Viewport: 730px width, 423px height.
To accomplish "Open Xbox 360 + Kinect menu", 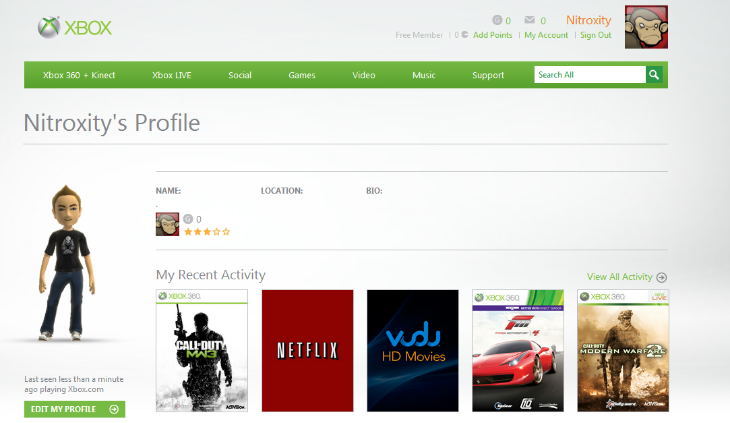I will [x=79, y=75].
